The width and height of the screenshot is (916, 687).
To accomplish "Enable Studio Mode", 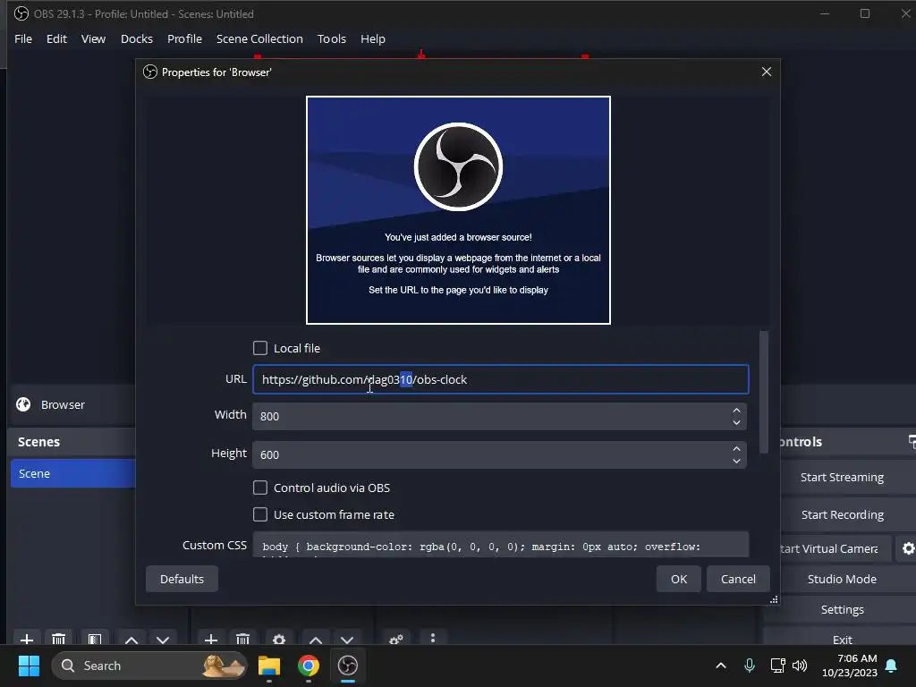I will 842,579.
